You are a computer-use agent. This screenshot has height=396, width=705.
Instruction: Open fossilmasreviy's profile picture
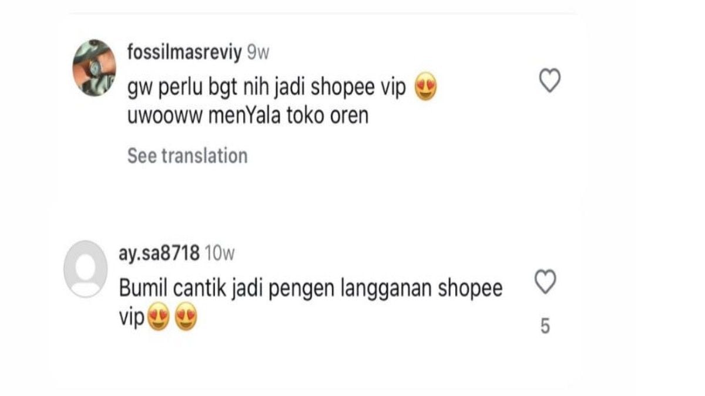93,68
